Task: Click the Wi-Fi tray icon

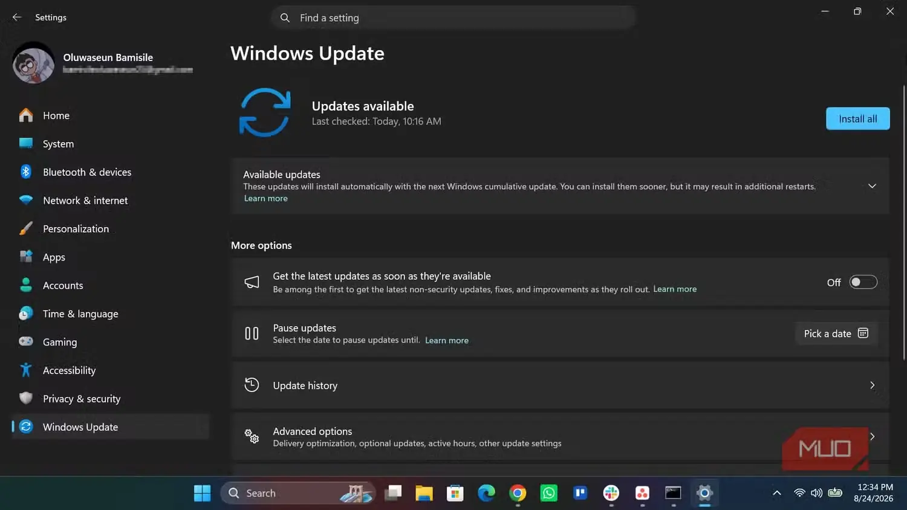Action: [799, 493]
